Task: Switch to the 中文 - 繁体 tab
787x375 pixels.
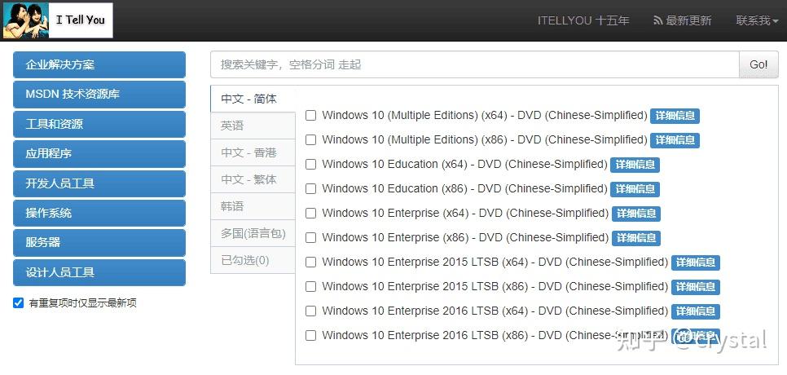Action: point(253,179)
